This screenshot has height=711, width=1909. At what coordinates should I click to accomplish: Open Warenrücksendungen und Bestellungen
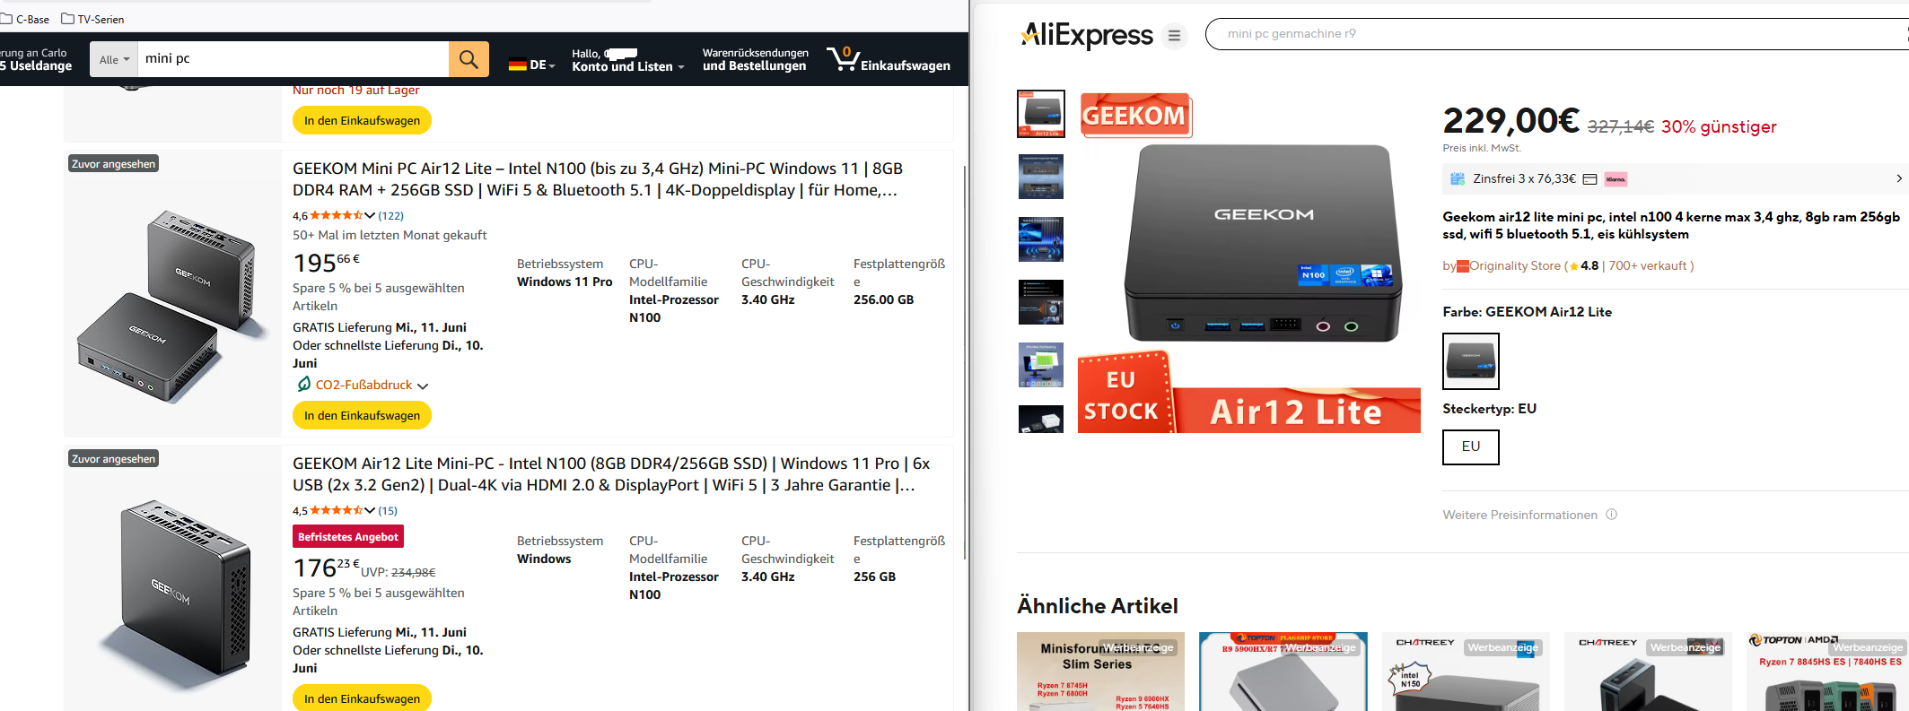pos(755,60)
